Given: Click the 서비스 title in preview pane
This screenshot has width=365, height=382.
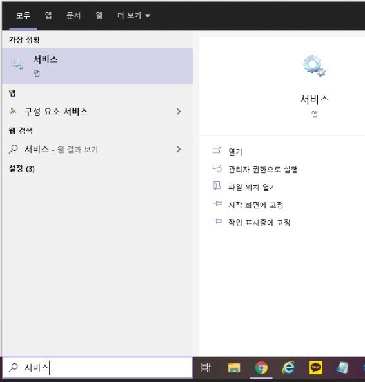Looking at the screenshot, I should 314,99.
